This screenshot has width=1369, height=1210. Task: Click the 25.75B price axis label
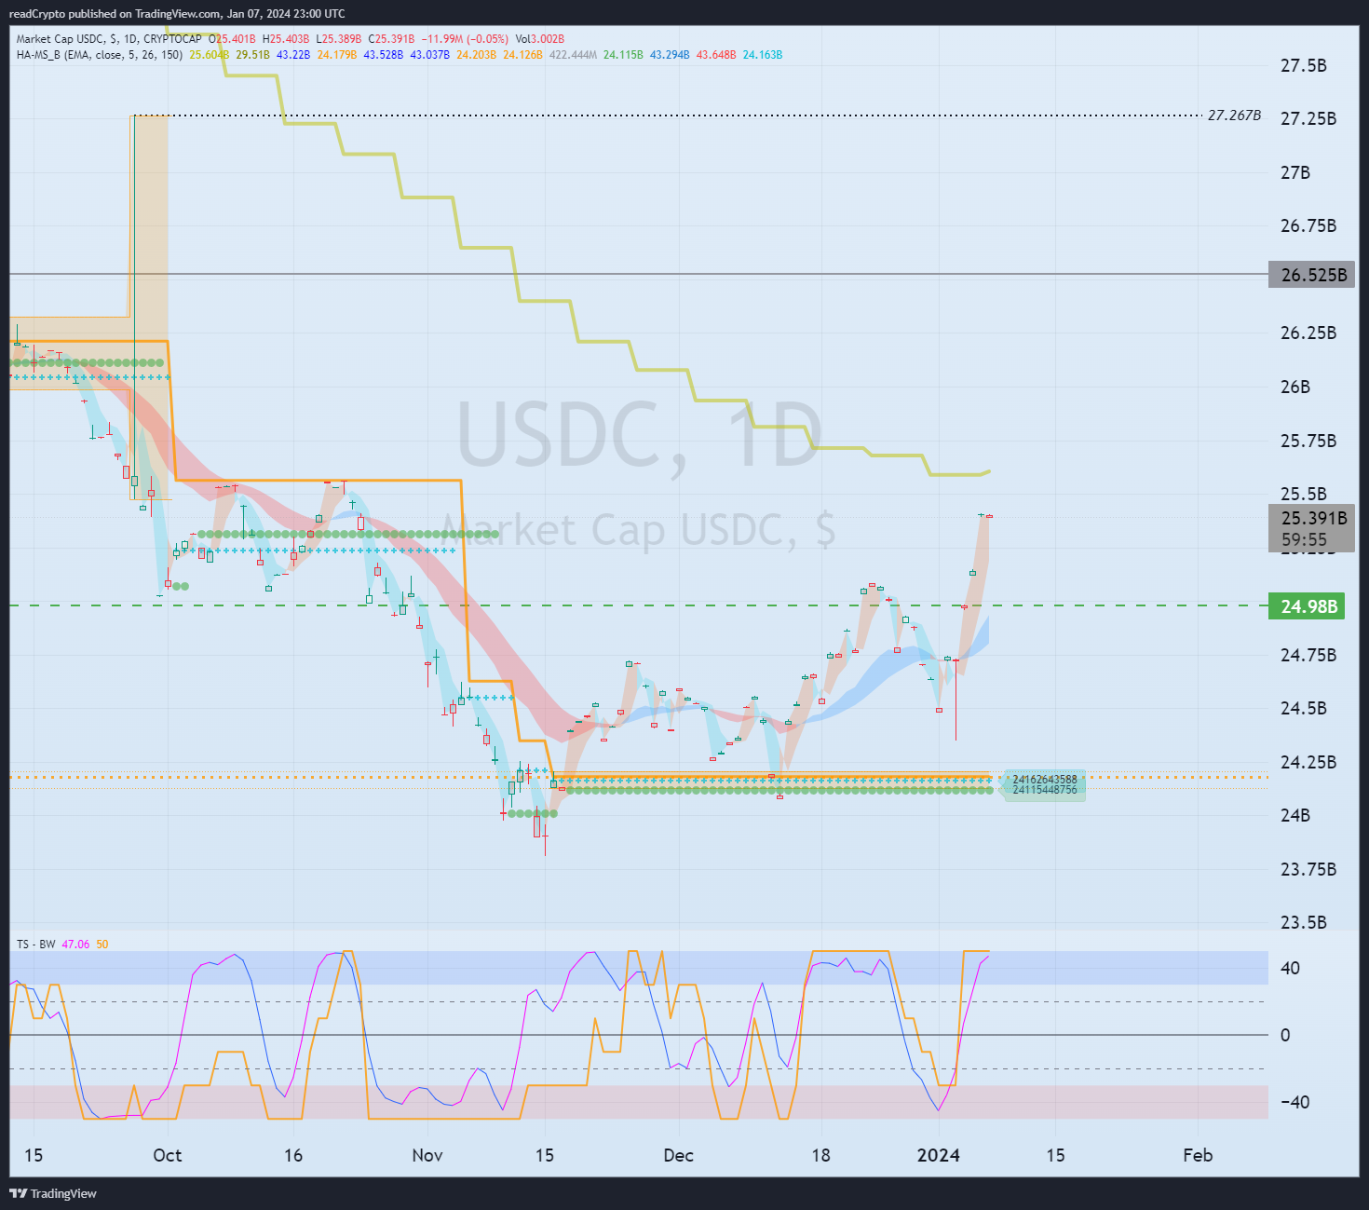click(x=1308, y=441)
